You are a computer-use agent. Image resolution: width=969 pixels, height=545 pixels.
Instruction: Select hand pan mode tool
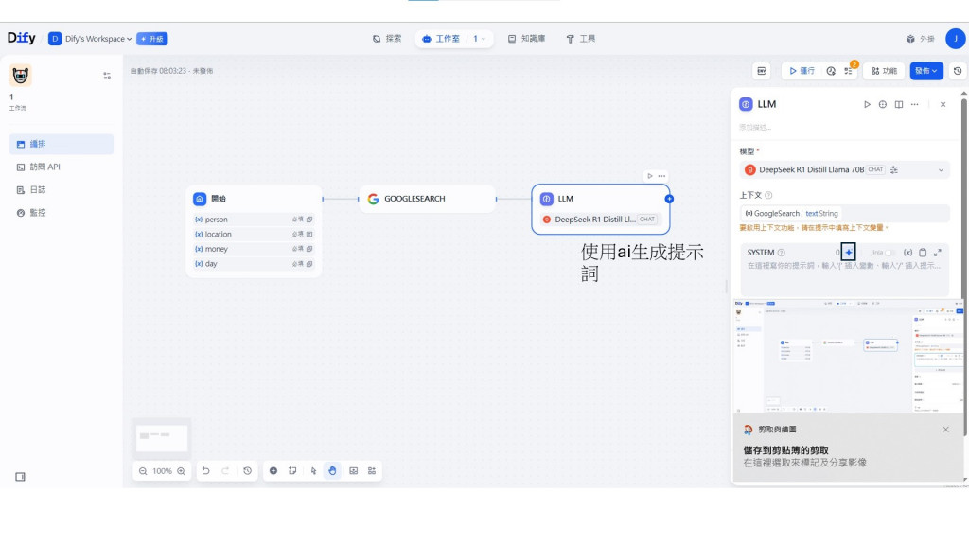pyautogui.click(x=332, y=471)
